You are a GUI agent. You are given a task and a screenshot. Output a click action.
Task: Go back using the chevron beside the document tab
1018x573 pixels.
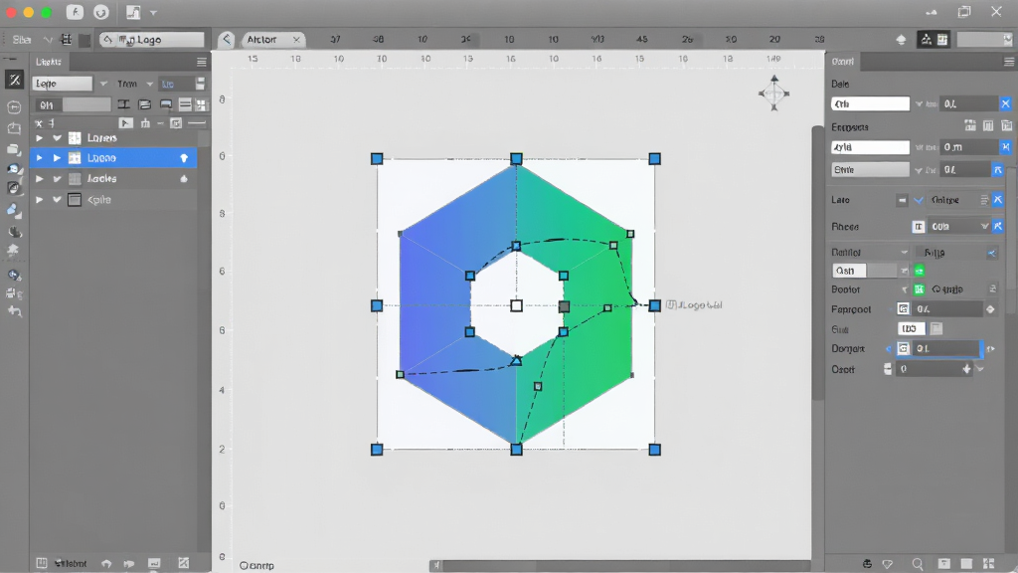coord(226,40)
